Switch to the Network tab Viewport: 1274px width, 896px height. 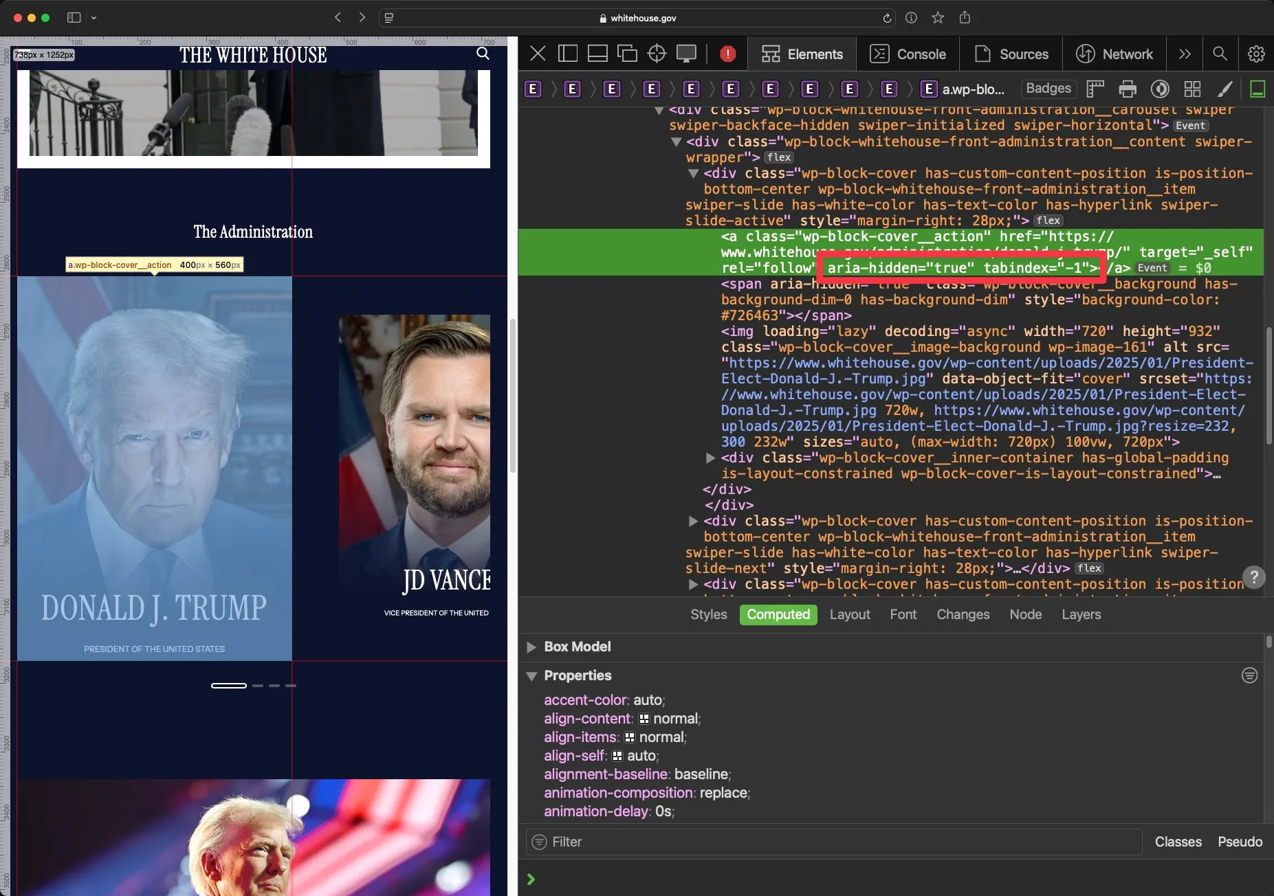coord(1114,54)
